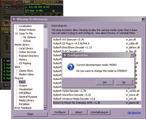
Task: Click the tree scrollbar up arrow
Action: [x=45, y=26]
